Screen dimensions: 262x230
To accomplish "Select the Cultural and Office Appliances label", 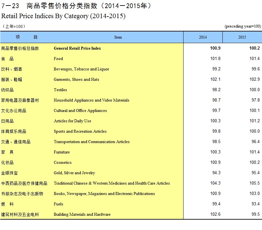I will [80, 111].
